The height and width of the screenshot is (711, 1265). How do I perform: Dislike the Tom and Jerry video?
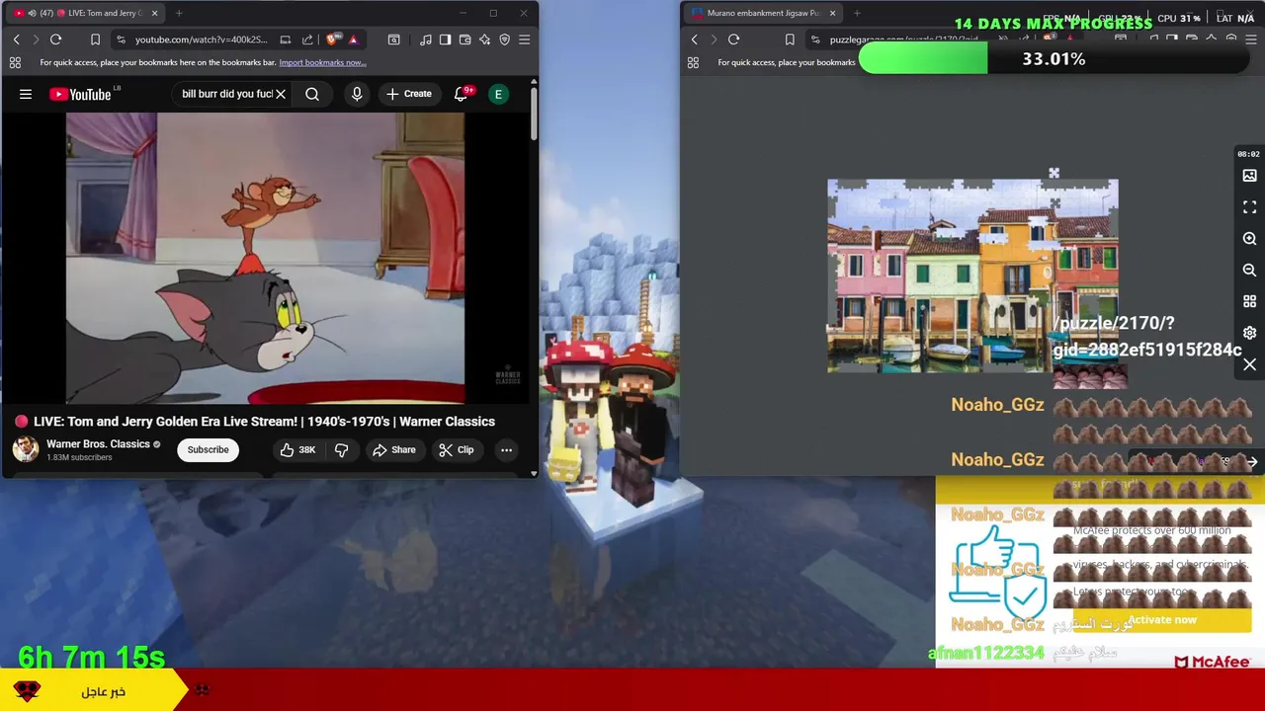(341, 450)
